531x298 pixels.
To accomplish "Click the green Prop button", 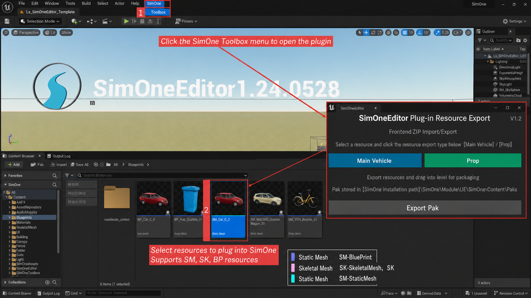I will (473, 161).
